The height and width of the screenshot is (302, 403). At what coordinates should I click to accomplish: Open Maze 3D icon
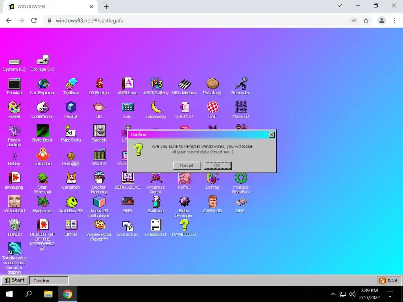pyautogui.click(x=241, y=107)
